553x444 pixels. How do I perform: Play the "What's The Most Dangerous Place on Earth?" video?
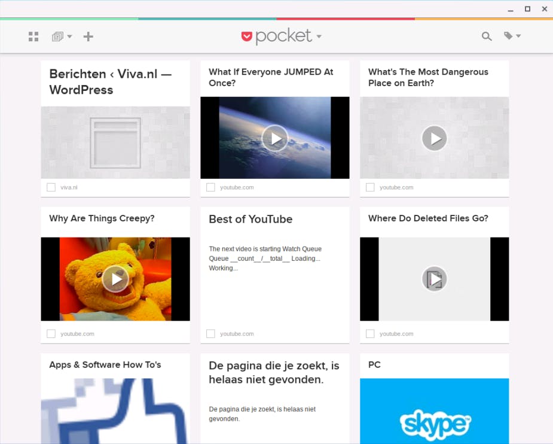(x=434, y=138)
